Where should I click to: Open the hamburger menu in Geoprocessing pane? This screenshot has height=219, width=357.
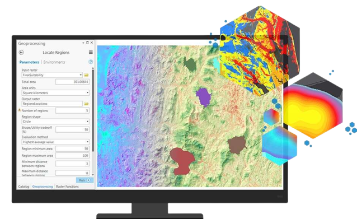91,53
